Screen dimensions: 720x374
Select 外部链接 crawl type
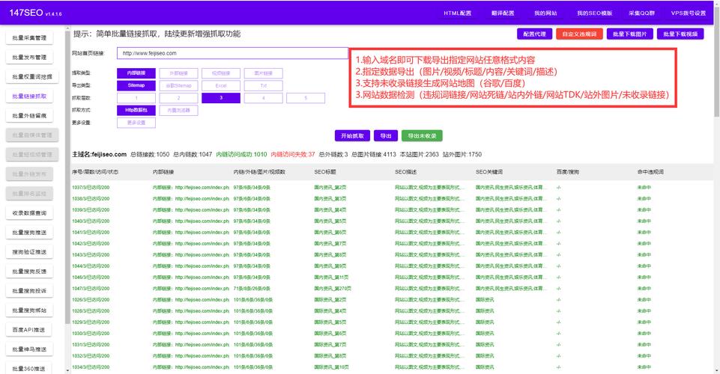tap(178, 73)
